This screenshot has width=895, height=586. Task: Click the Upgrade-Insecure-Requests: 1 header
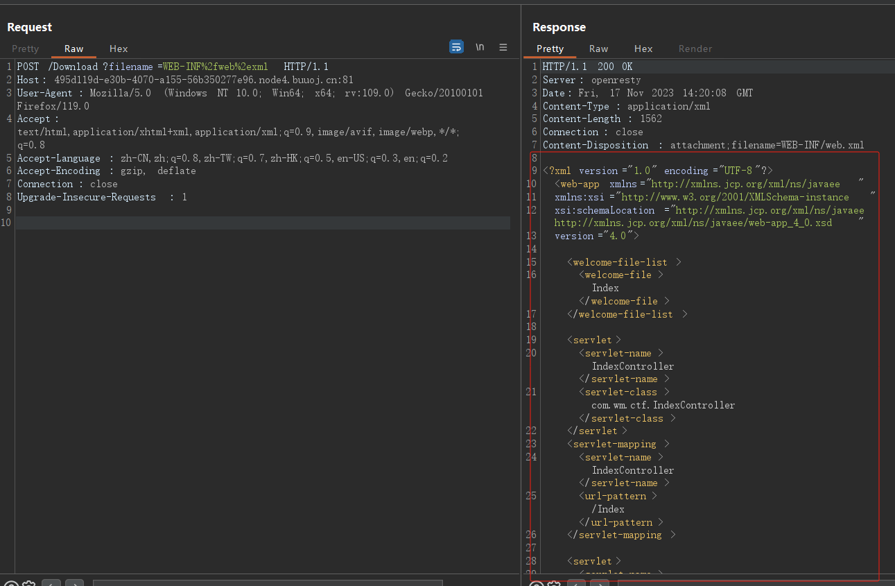click(x=102, y=197)
